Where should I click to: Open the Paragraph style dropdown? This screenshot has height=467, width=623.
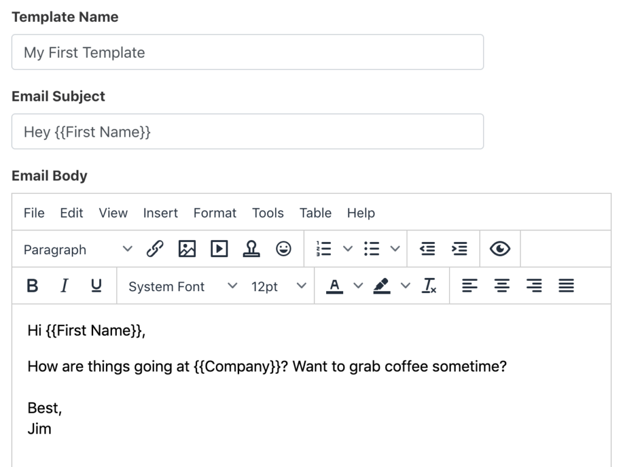(78, 249)
